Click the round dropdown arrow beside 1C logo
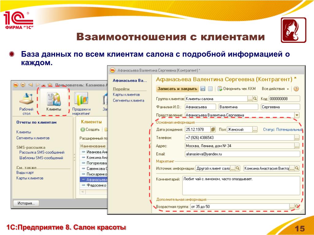Image resolution: width=314 pixels, height=235 pixels. [x=23, y=85]
